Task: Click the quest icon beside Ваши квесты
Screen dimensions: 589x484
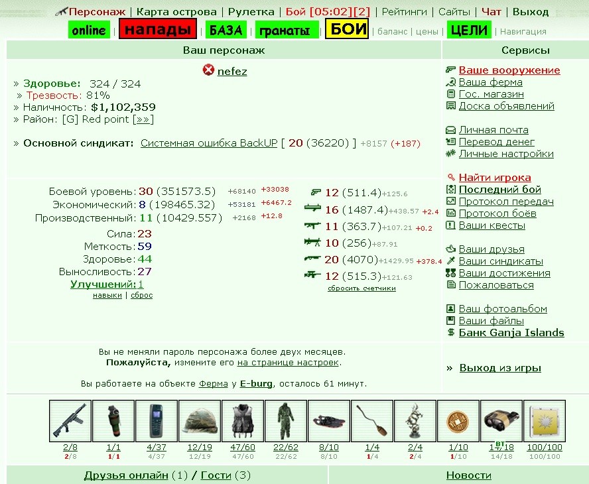Action: 450,225
